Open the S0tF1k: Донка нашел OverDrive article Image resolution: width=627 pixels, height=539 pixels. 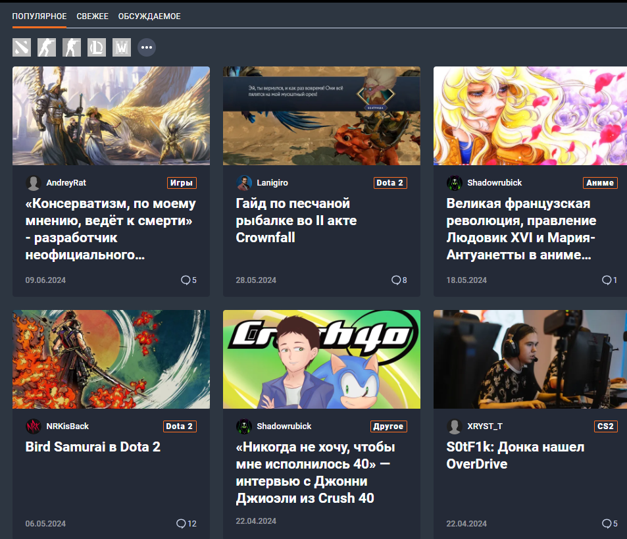click(515, 455)
